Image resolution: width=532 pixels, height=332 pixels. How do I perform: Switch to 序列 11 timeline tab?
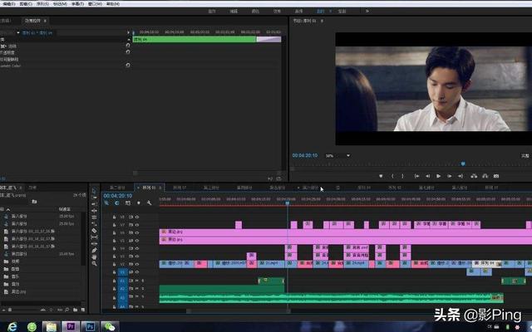click(491, 188)
